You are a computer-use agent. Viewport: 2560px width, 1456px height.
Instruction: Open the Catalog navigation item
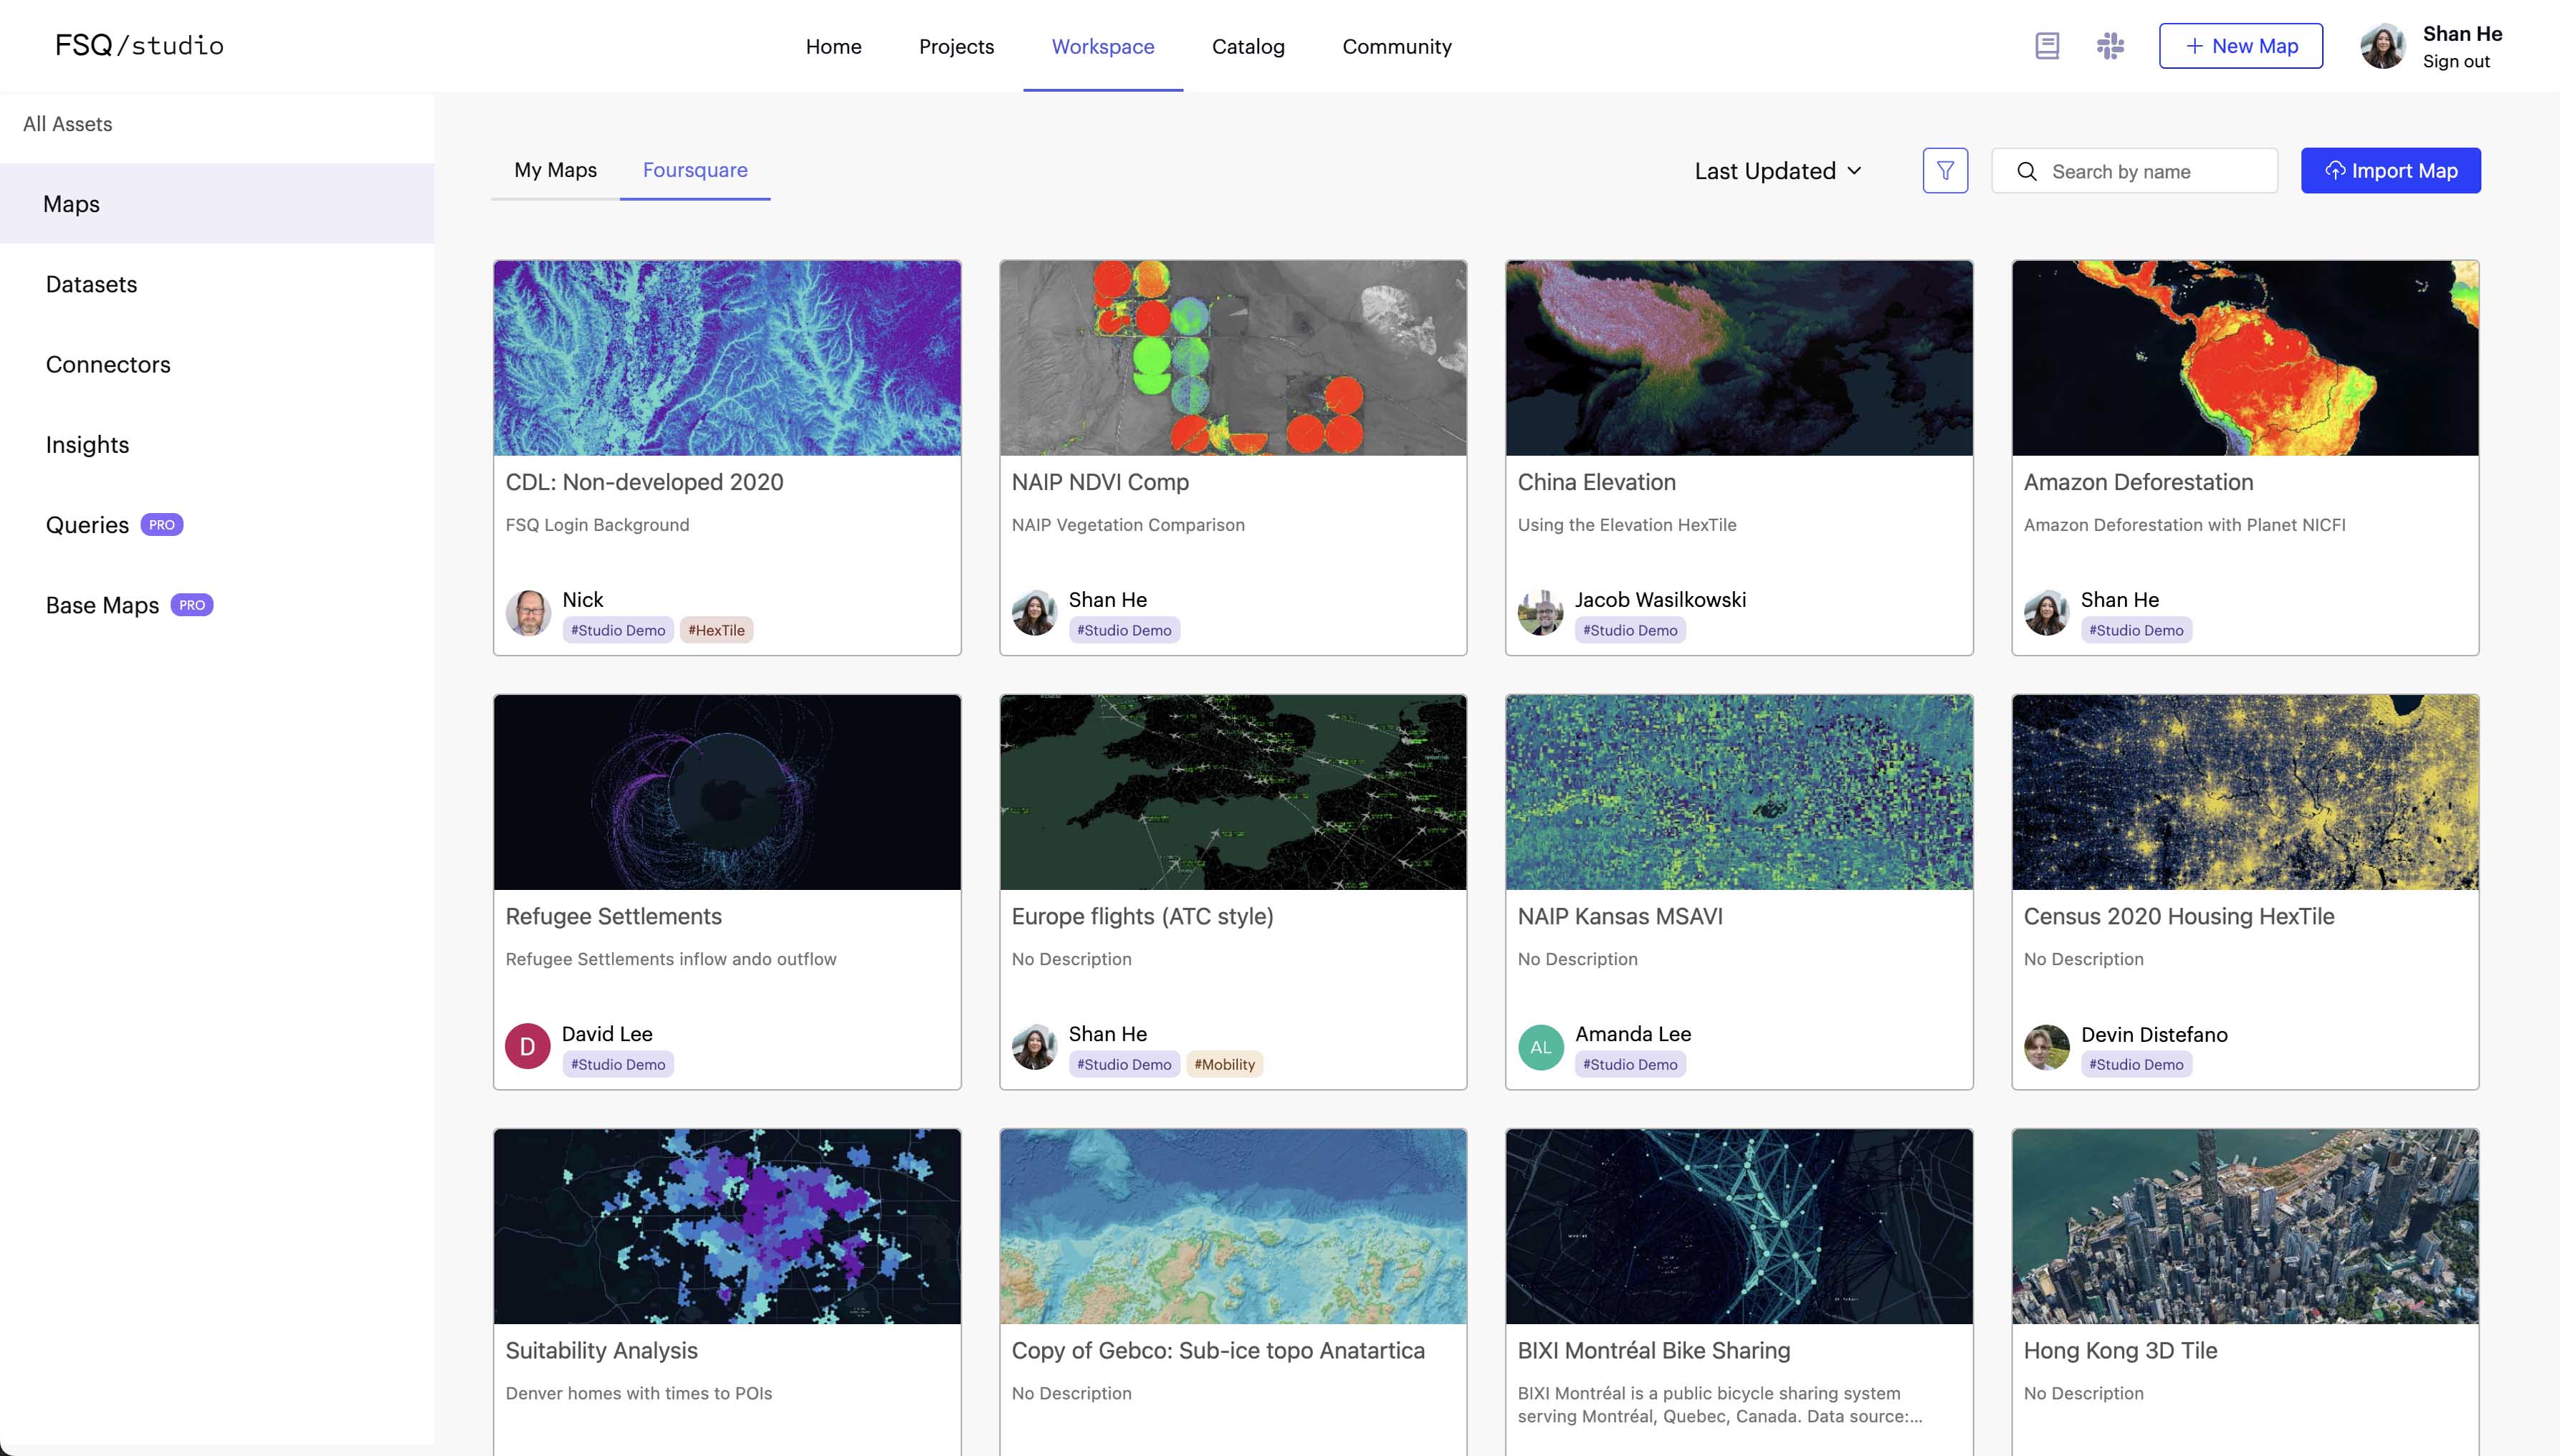pos(1248,46)
